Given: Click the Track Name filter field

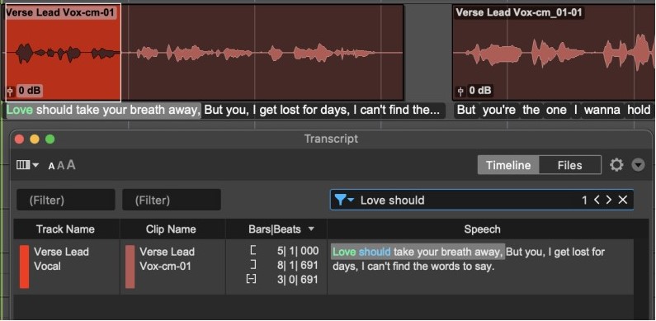Looking at the screenshot, I should [x=66, y=200].
